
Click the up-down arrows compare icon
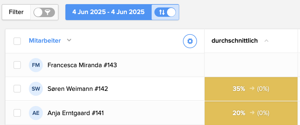click(x=162, y=12)
